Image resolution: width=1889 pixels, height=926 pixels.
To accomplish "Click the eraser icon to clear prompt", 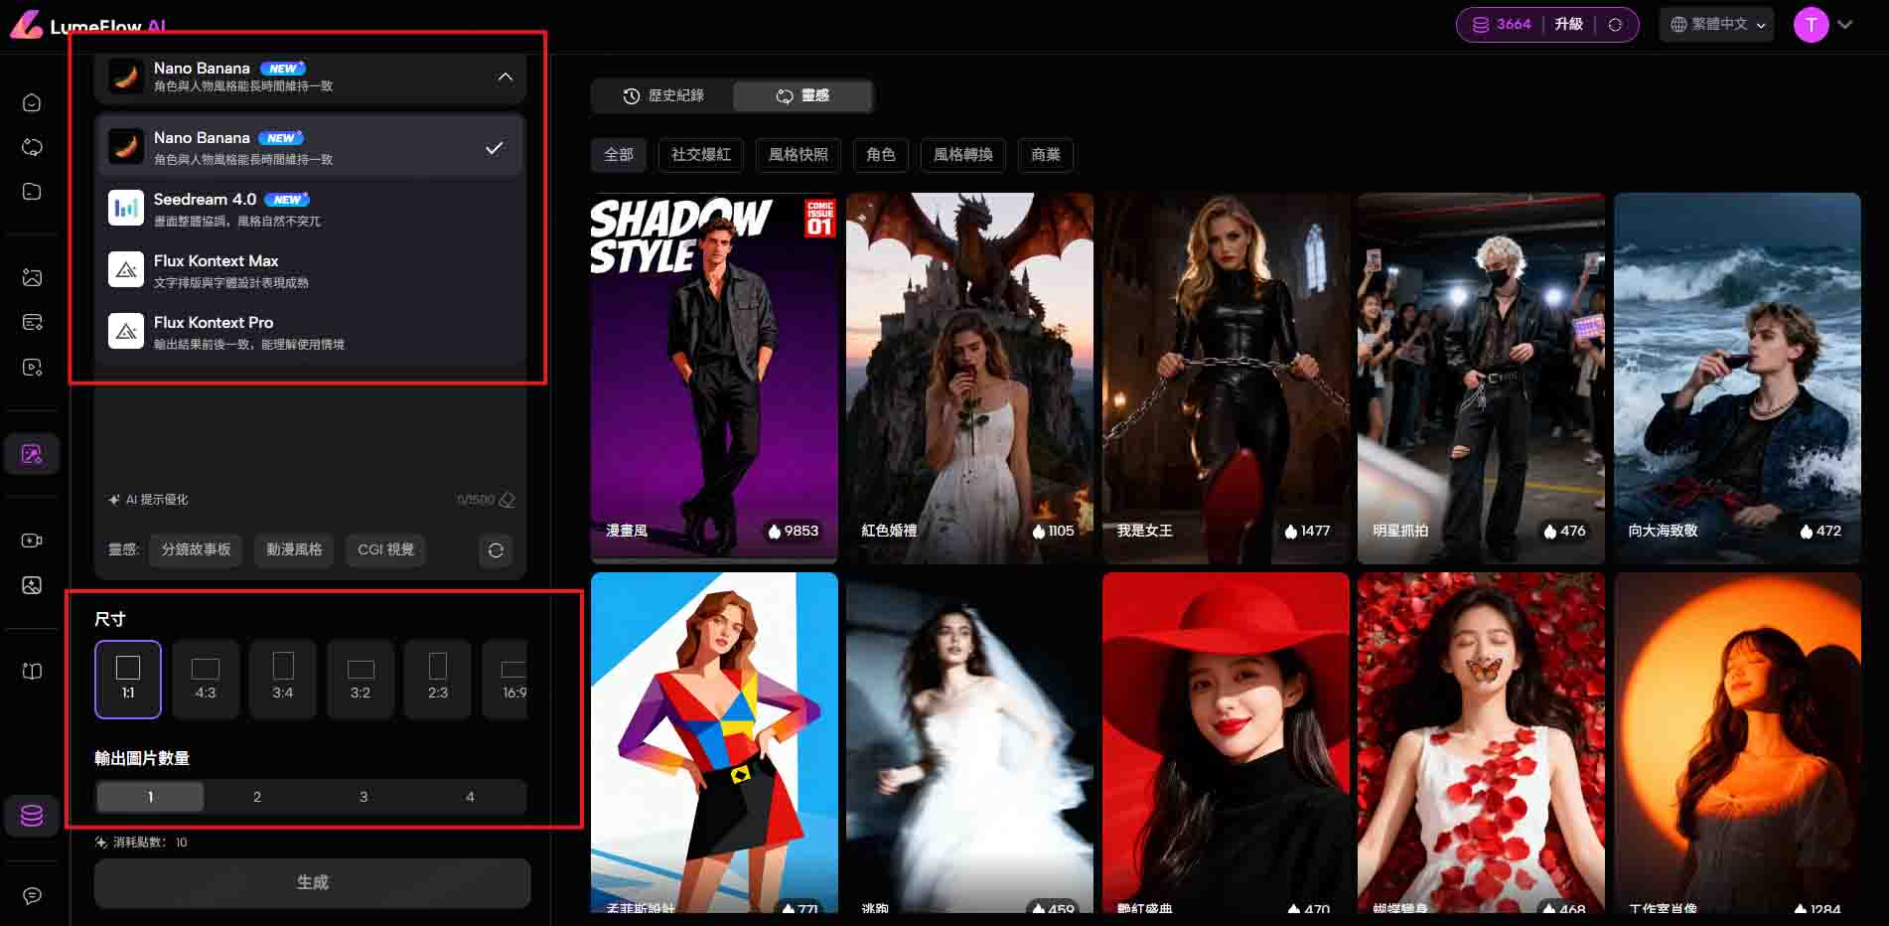I will pyautogui.click(x=508, y=500).
